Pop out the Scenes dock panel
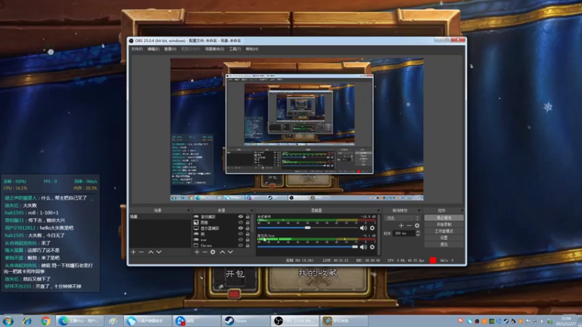Image resolution: width=582 pixels, height=327 pixels. [188, 210]
